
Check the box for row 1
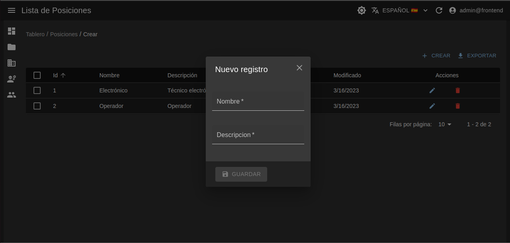(x=37, y=90)
